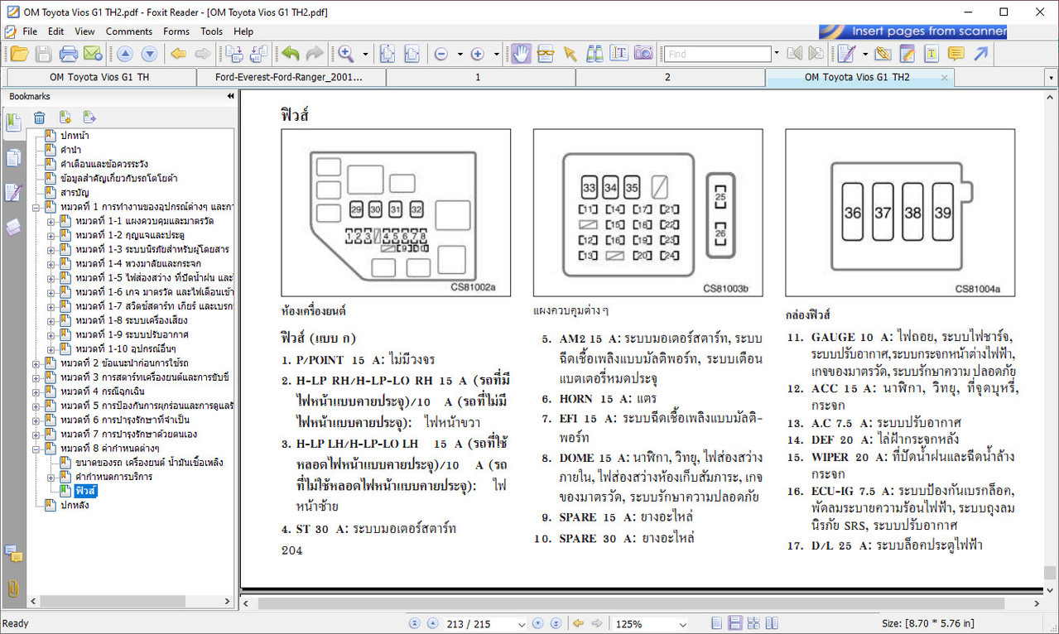Select the Zoom In magnifier tool
This screenshot has height=634, width=1059.
click(x=346, y=54)
